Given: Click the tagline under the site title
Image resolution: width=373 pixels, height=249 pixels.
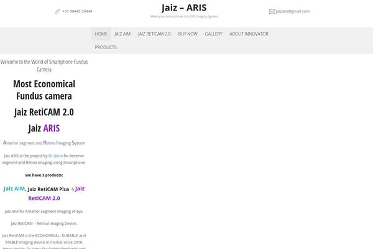Looking at the screenshot, I should (x=184, y=16).
